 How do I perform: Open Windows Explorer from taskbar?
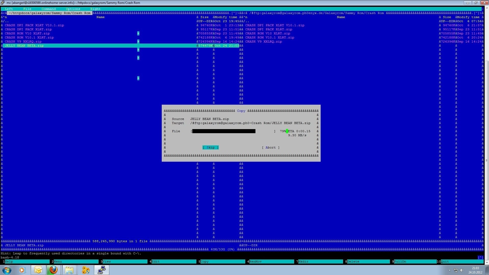point(69,270)
